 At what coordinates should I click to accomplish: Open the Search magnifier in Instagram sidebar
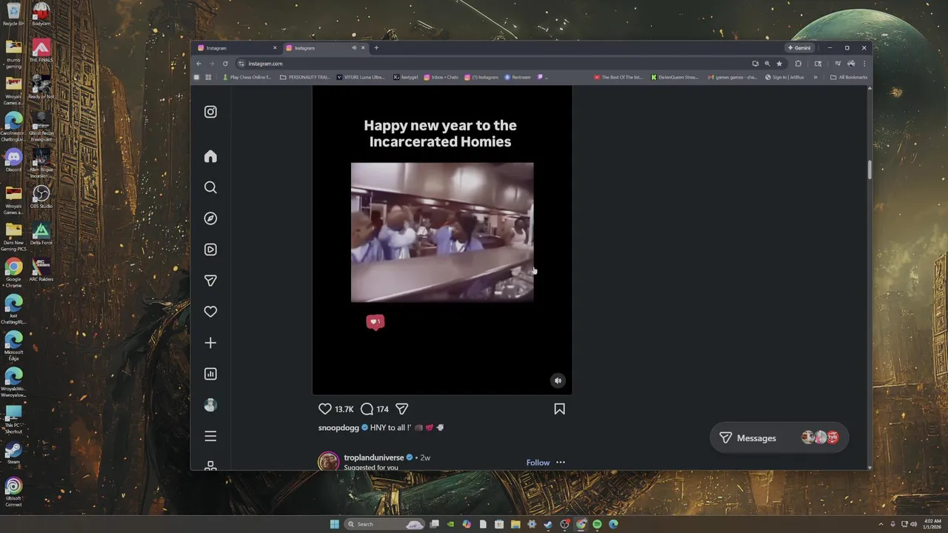click(210, 187)
